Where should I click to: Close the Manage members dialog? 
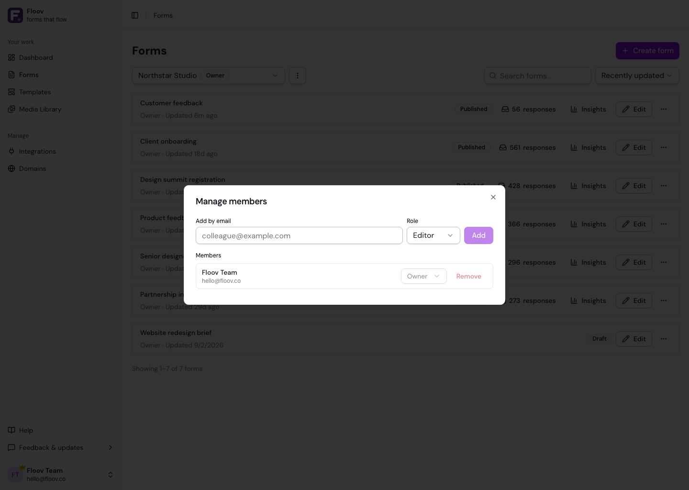coord(493,197)
